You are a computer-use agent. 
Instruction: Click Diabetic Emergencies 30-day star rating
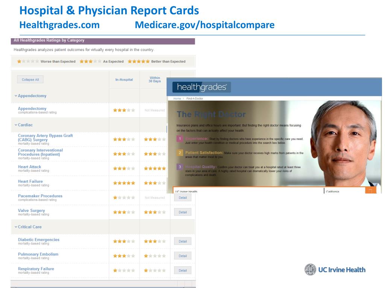[x=155, y=241]
